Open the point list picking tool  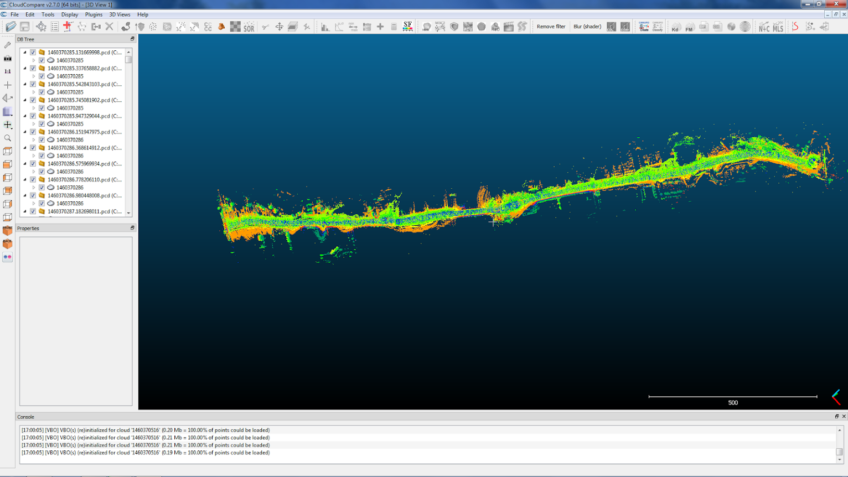click(55, 27)
